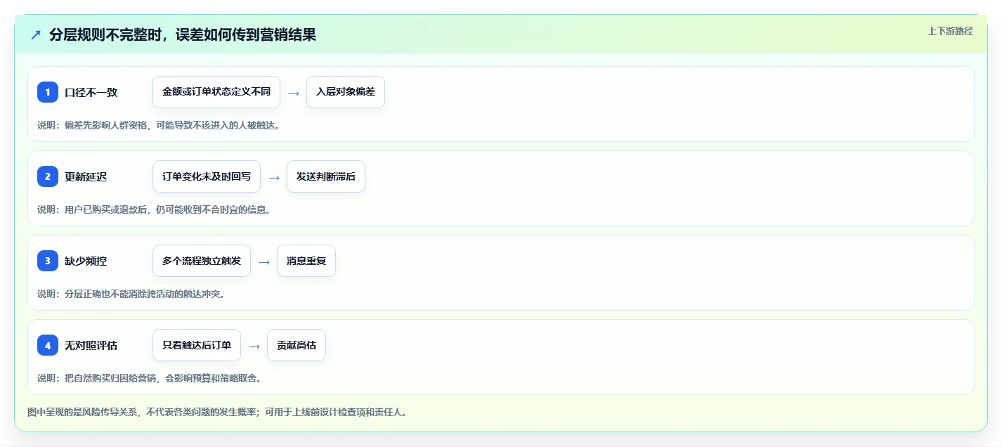The width and height of the screenshot is (1002, 447).
Task: Select the 多个流程独立触发 chip
Action: pos(202,261)
